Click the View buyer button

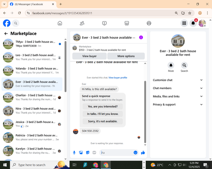(89, 56)
